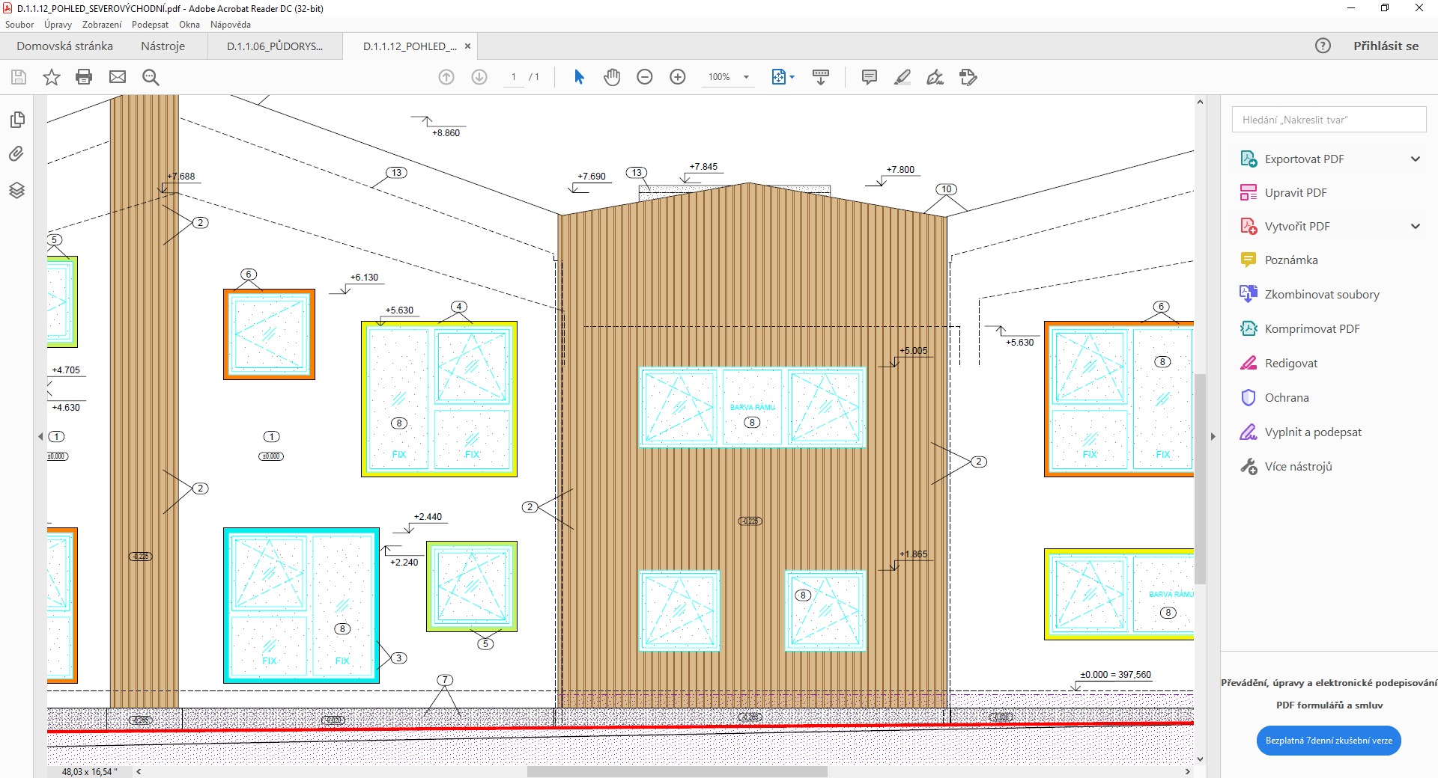This screenshot has width=1438, height=778.
Task: Expand the Vytvořit PDF section
Action: point(1415,226)
